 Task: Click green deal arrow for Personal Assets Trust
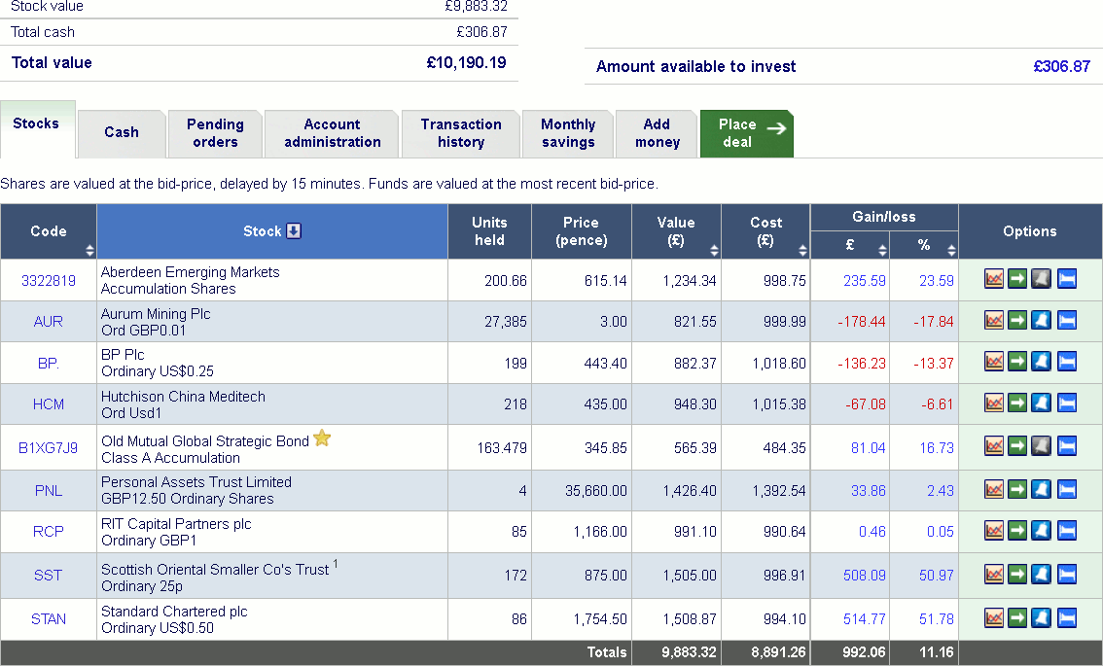click(x=1017, y=489)
